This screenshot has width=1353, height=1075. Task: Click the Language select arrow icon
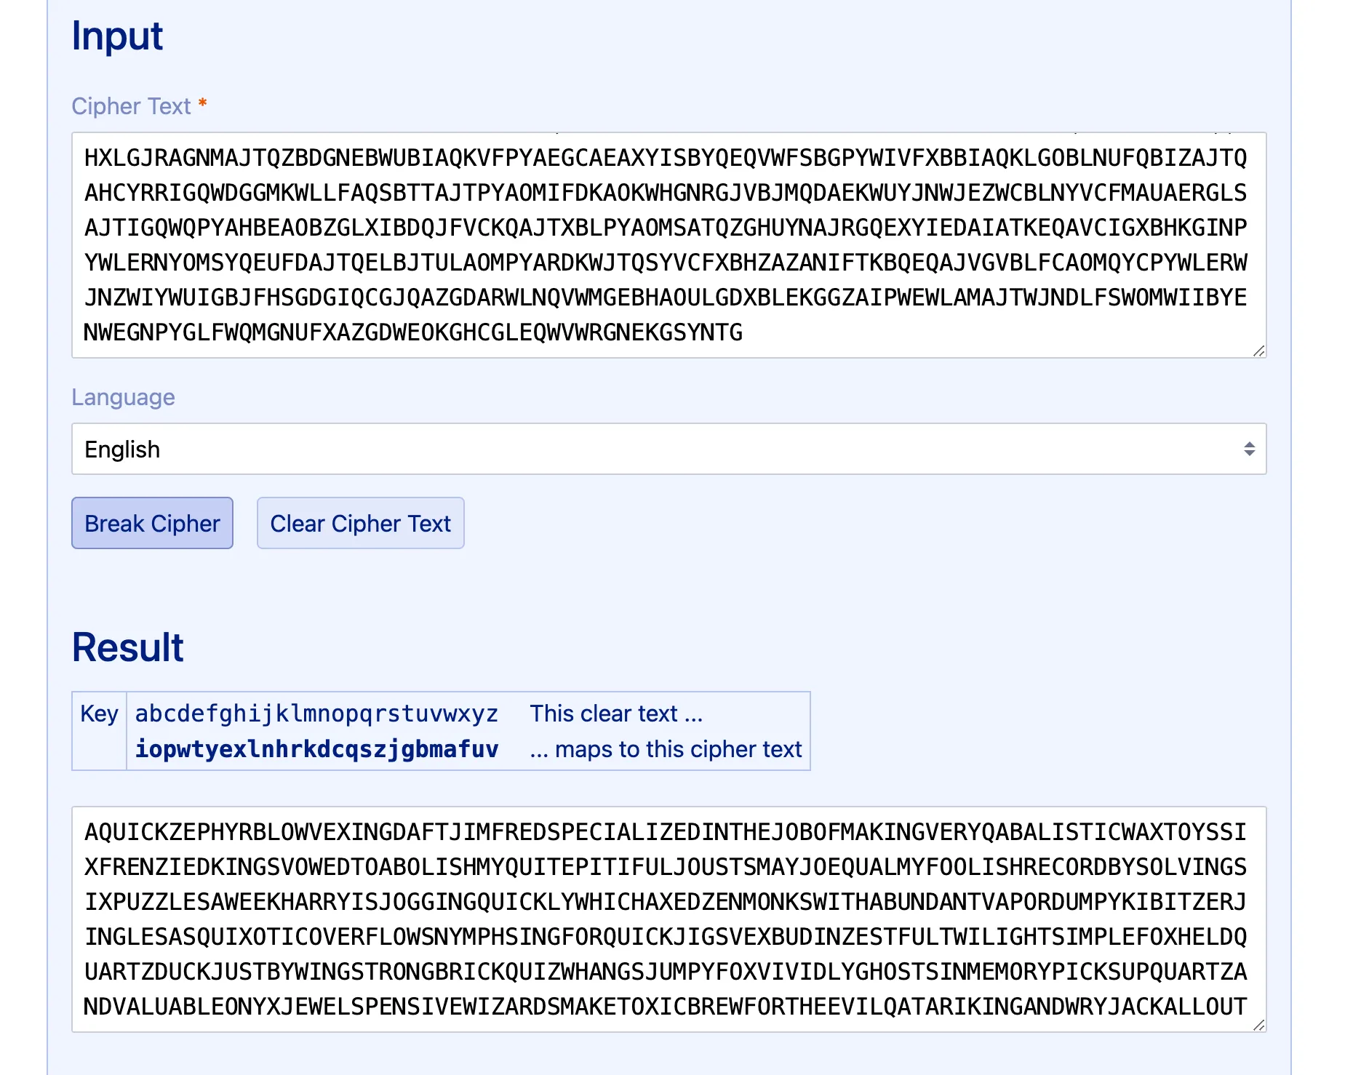[x=1249, y=449]
